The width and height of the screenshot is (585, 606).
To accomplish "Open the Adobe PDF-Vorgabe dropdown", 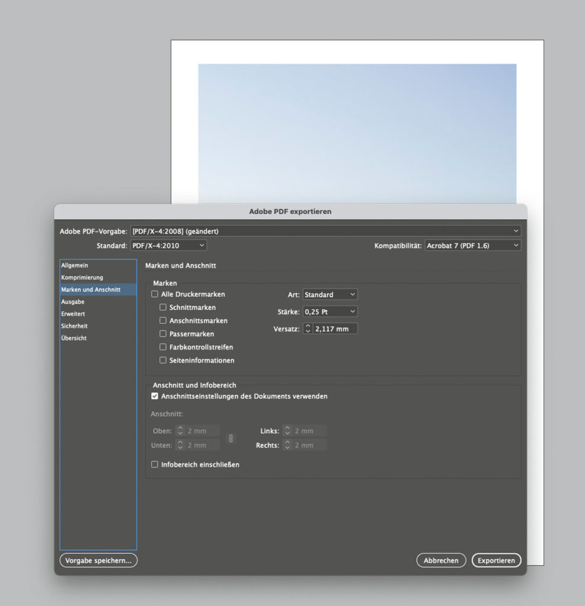I will (325, 231).
